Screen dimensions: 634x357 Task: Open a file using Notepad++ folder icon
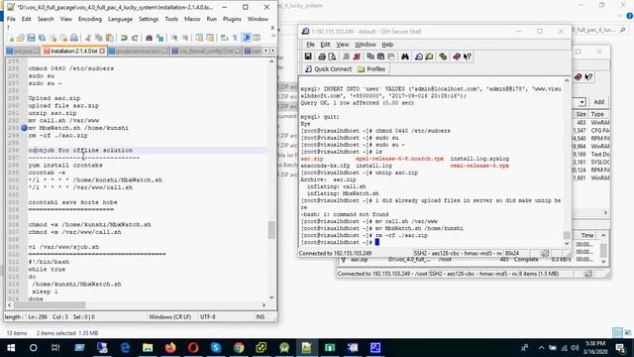click(20, 38)
